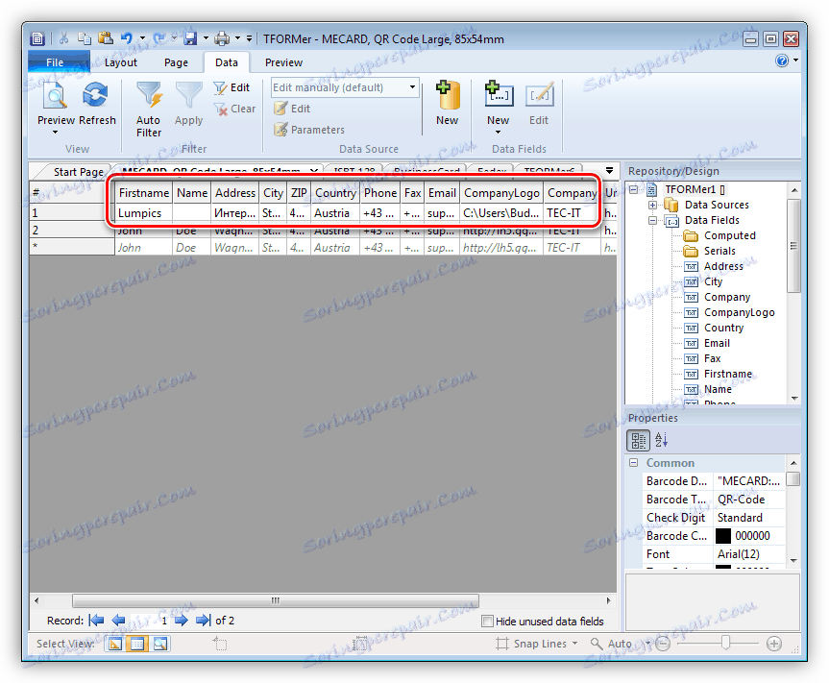Expand the Data Sources tree node
Screen dimensions: 829x683
coord(652,205)
